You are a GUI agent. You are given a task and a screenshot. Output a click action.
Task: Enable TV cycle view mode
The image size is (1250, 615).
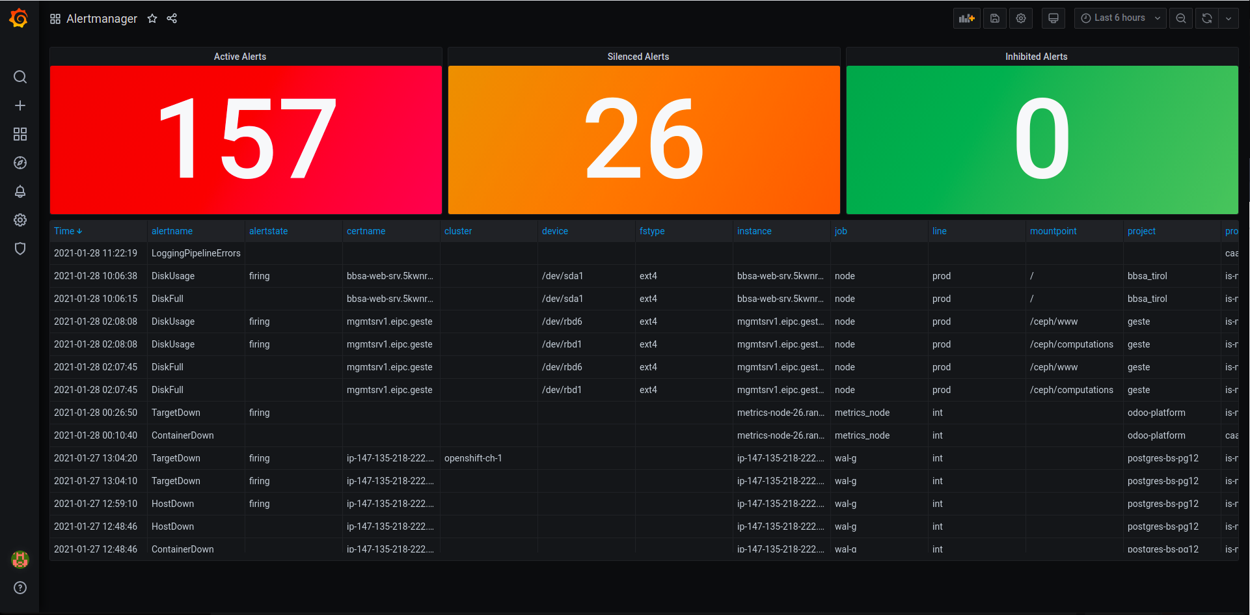(x=1053, y=18)
